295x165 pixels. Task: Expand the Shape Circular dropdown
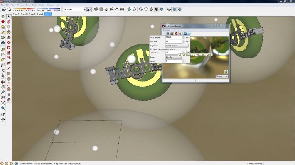pos(173,57)
